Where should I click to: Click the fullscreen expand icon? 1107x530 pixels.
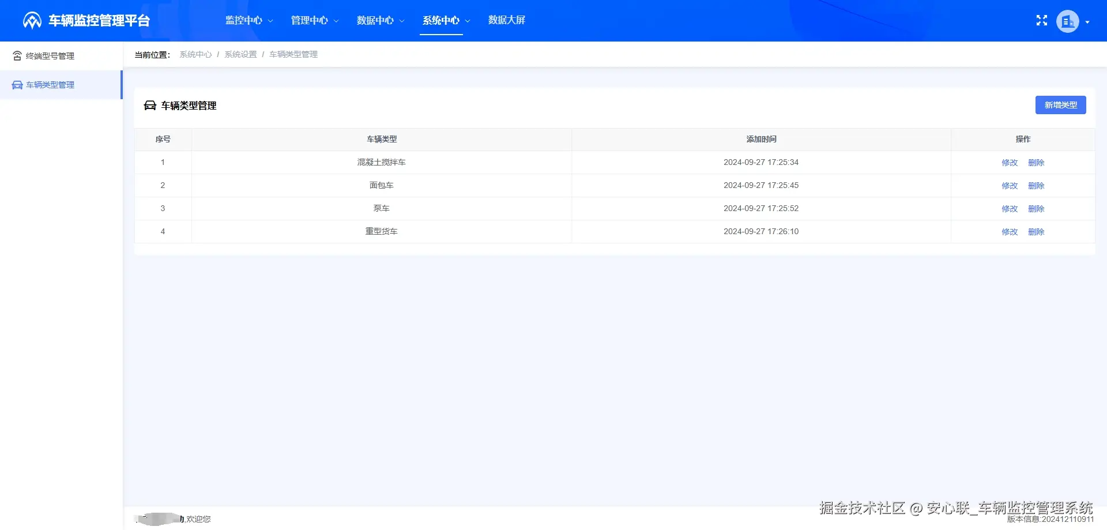tap(1041, 20)
